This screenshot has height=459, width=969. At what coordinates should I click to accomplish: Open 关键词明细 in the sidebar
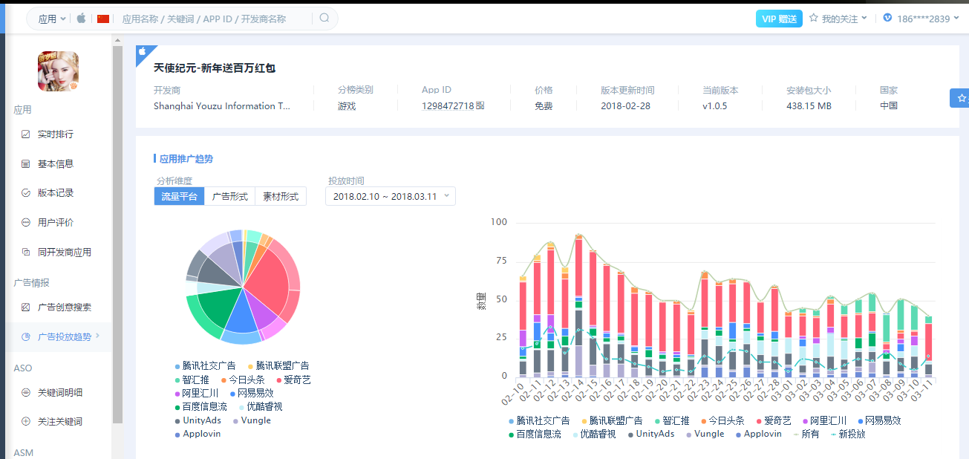pos(60,392)
